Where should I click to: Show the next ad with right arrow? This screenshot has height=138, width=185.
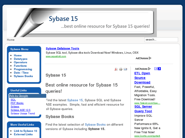(159, 69)
